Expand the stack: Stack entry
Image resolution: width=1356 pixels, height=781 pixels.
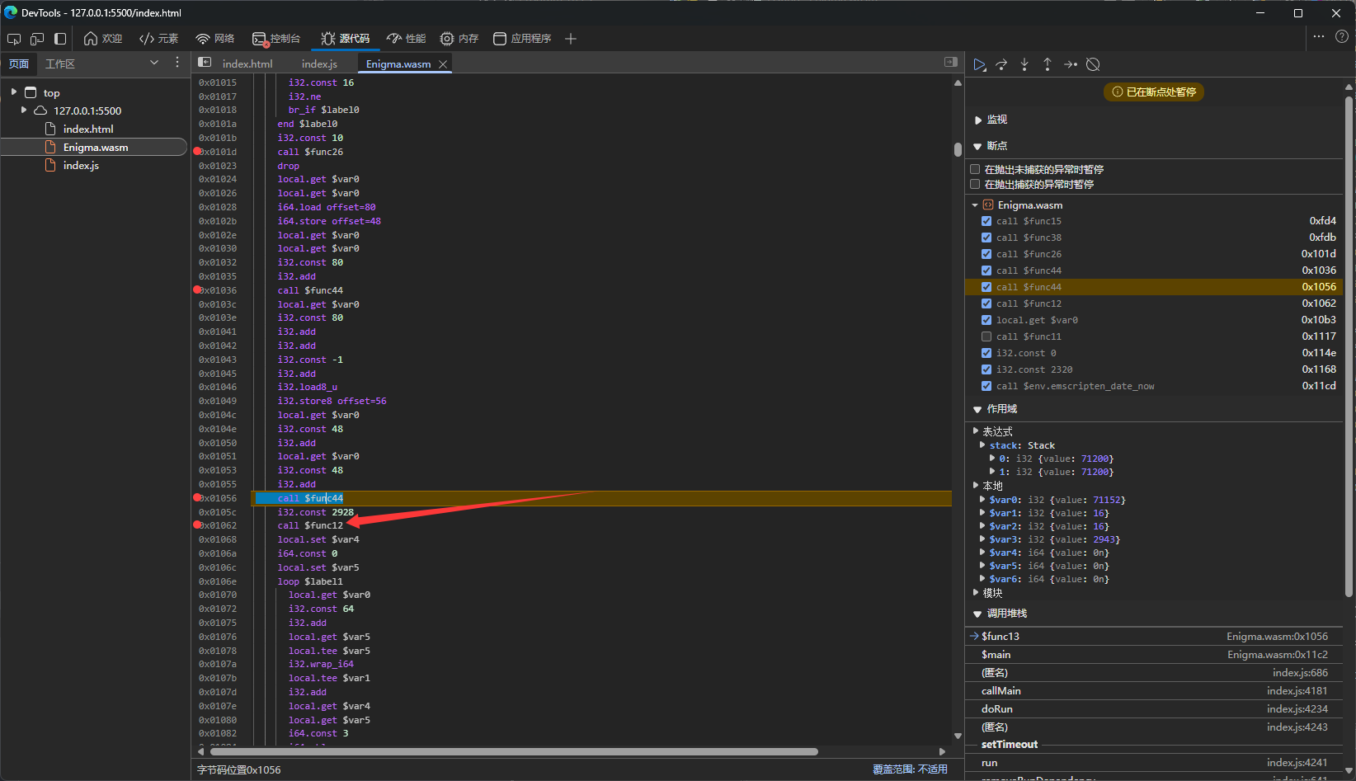982,445
